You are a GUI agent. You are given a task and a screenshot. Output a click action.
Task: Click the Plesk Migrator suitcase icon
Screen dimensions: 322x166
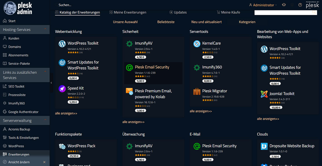tap(197, 92)
